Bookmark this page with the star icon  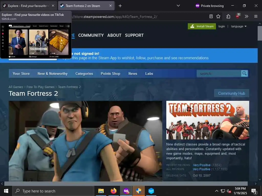[218, 16]
